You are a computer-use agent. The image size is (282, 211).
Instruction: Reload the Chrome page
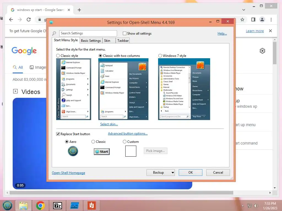click(x=29, y=20)
